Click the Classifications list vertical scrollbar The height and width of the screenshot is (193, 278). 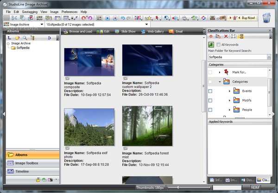pos(270,92)
